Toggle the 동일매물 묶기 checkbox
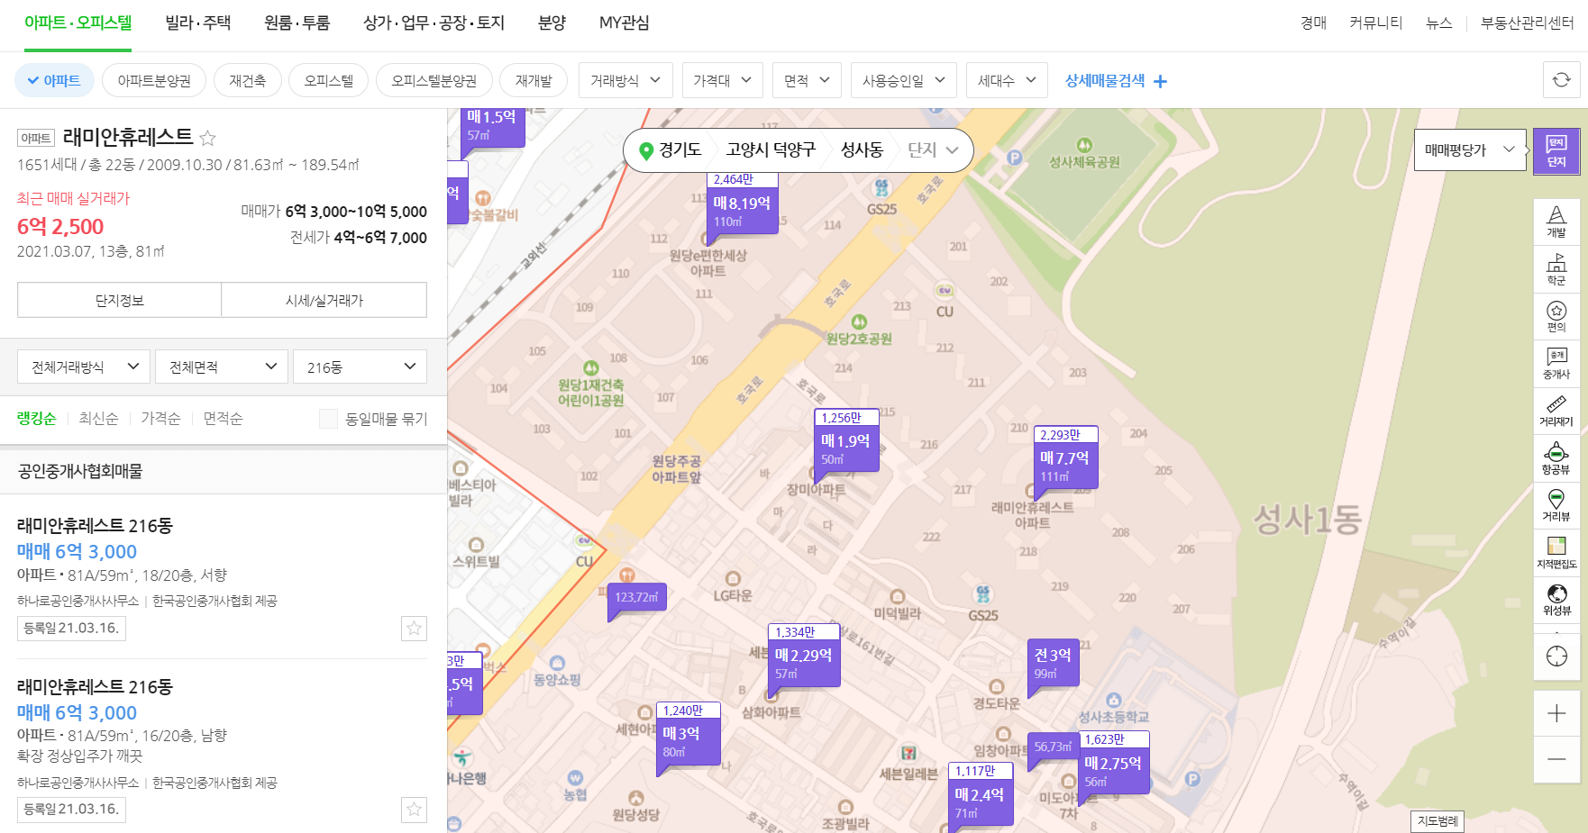Image resolution: width=1588 pixels, height=833 pixels. (328, 419)
